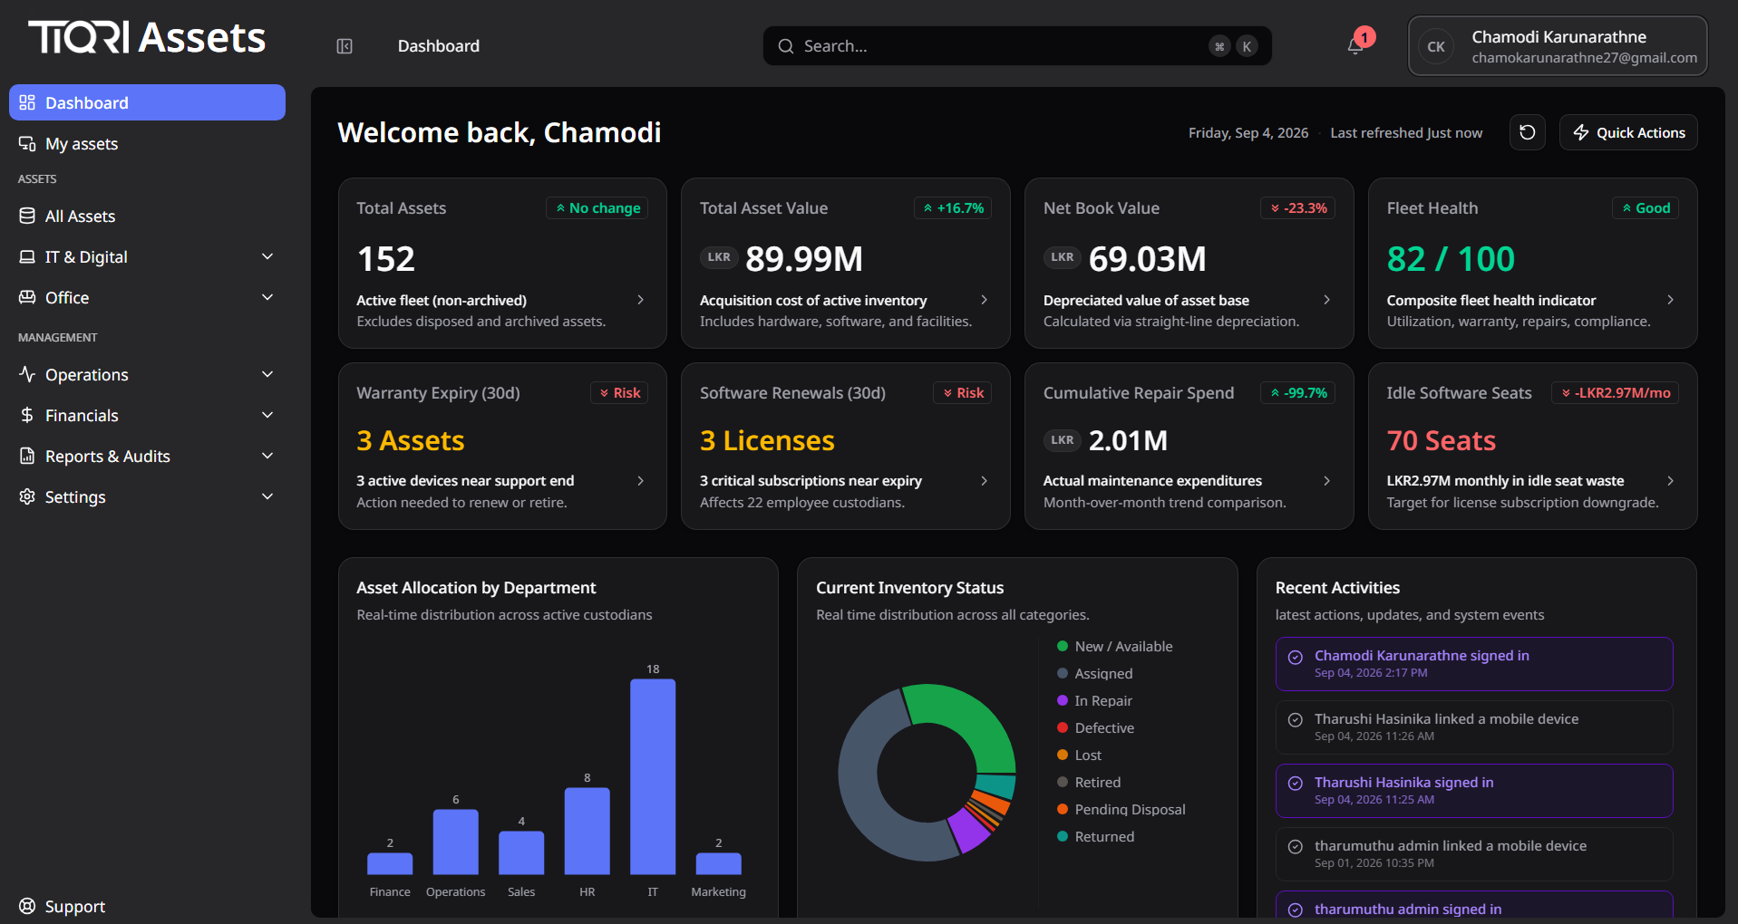Toggle Lost legend item
The height and width of the screenshot is (924, 1738).
coord(1079,755)
